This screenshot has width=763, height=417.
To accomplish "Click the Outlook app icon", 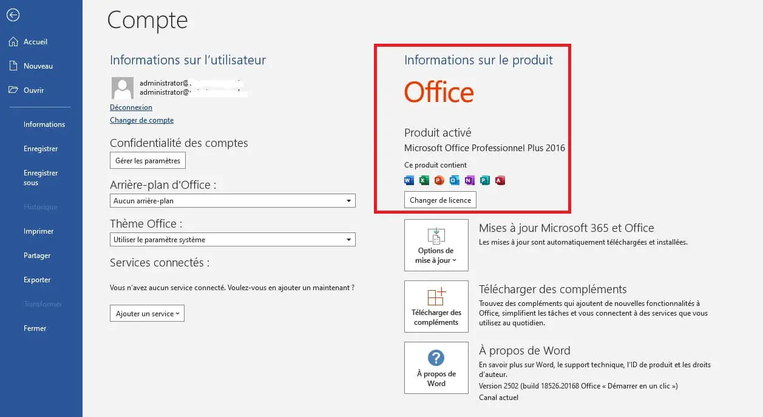I will 455,180.
